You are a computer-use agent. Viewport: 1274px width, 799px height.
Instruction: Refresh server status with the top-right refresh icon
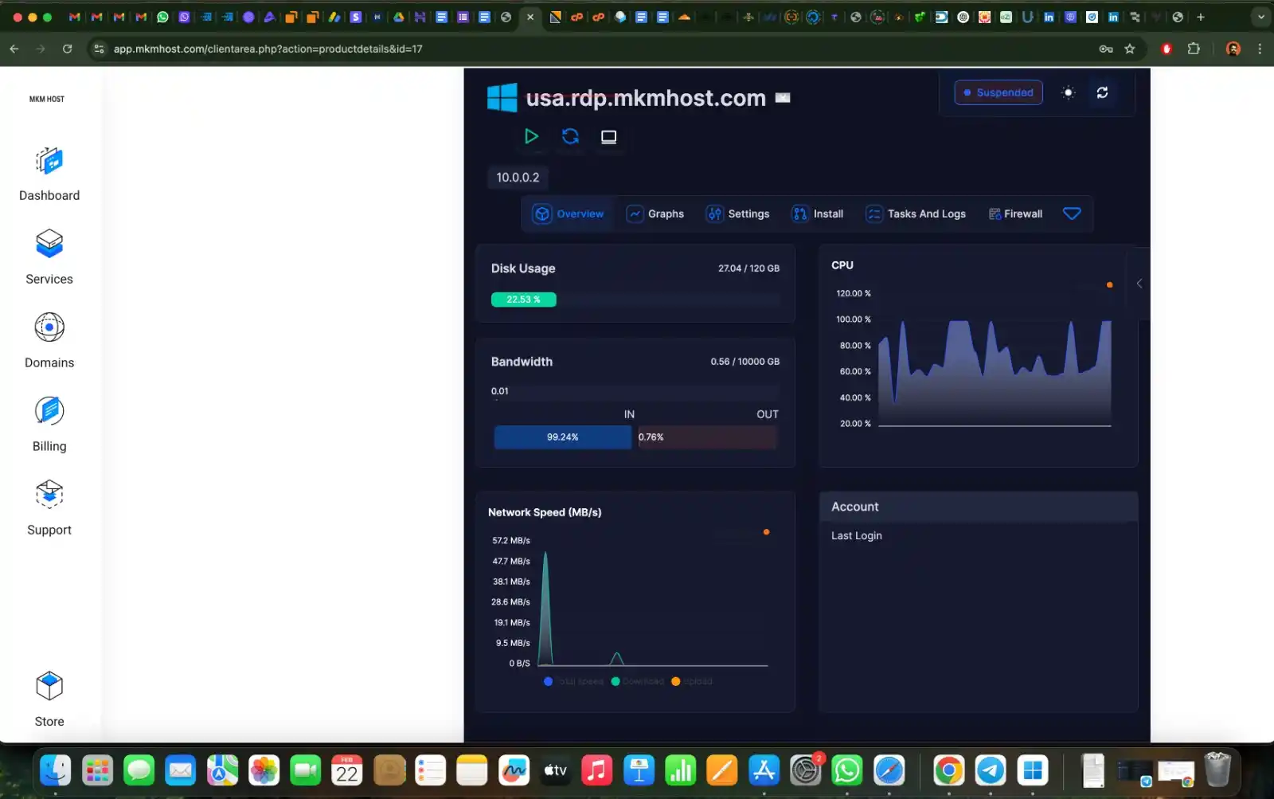coord(1102,92)
